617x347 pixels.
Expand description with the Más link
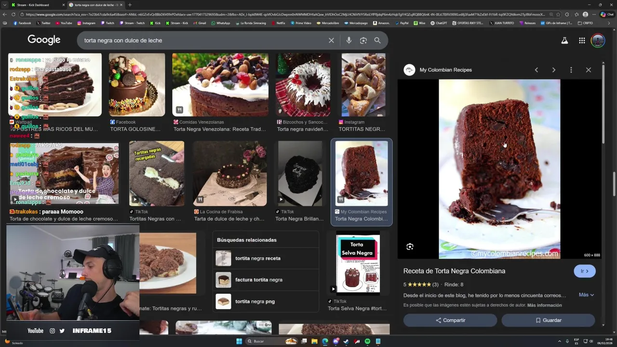(586, 295)
